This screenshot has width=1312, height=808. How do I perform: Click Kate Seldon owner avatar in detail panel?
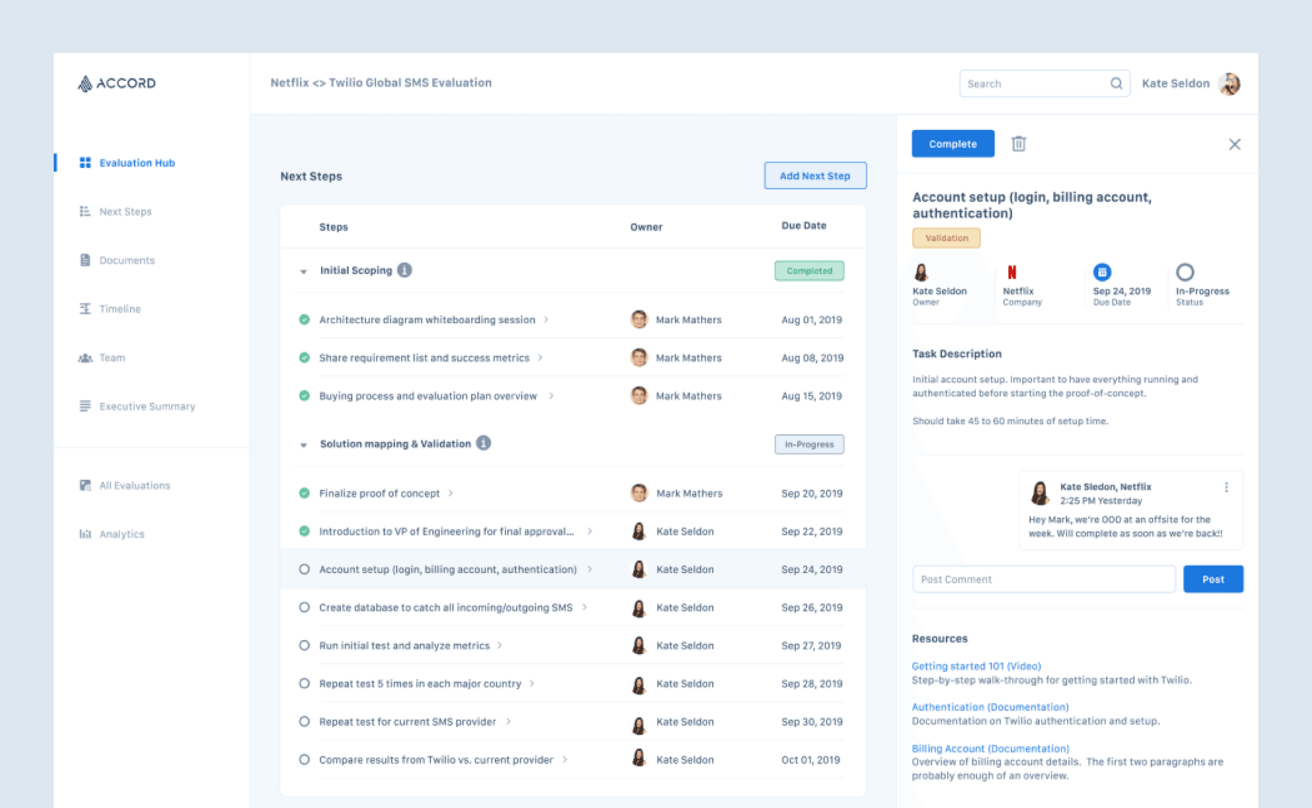[921, 272]
